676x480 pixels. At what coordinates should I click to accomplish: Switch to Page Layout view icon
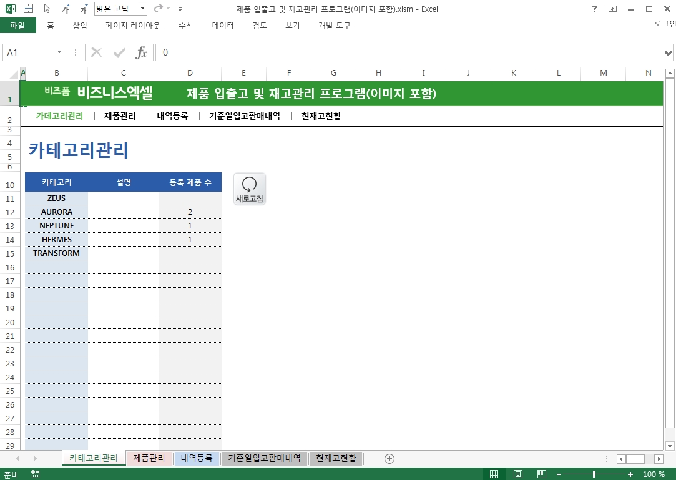tap(518, 474)
